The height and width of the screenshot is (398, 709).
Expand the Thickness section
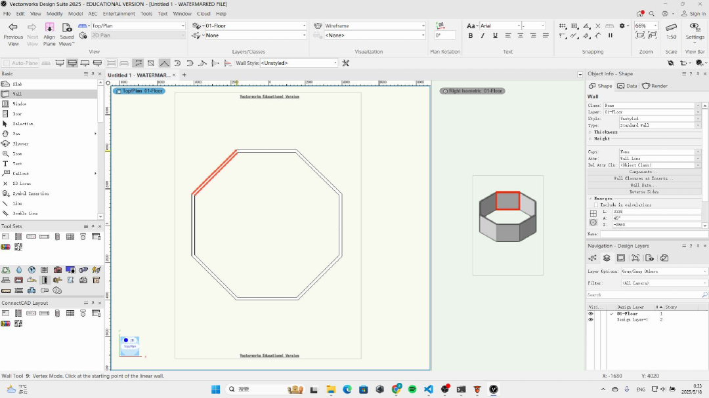(x=605, y=132)
